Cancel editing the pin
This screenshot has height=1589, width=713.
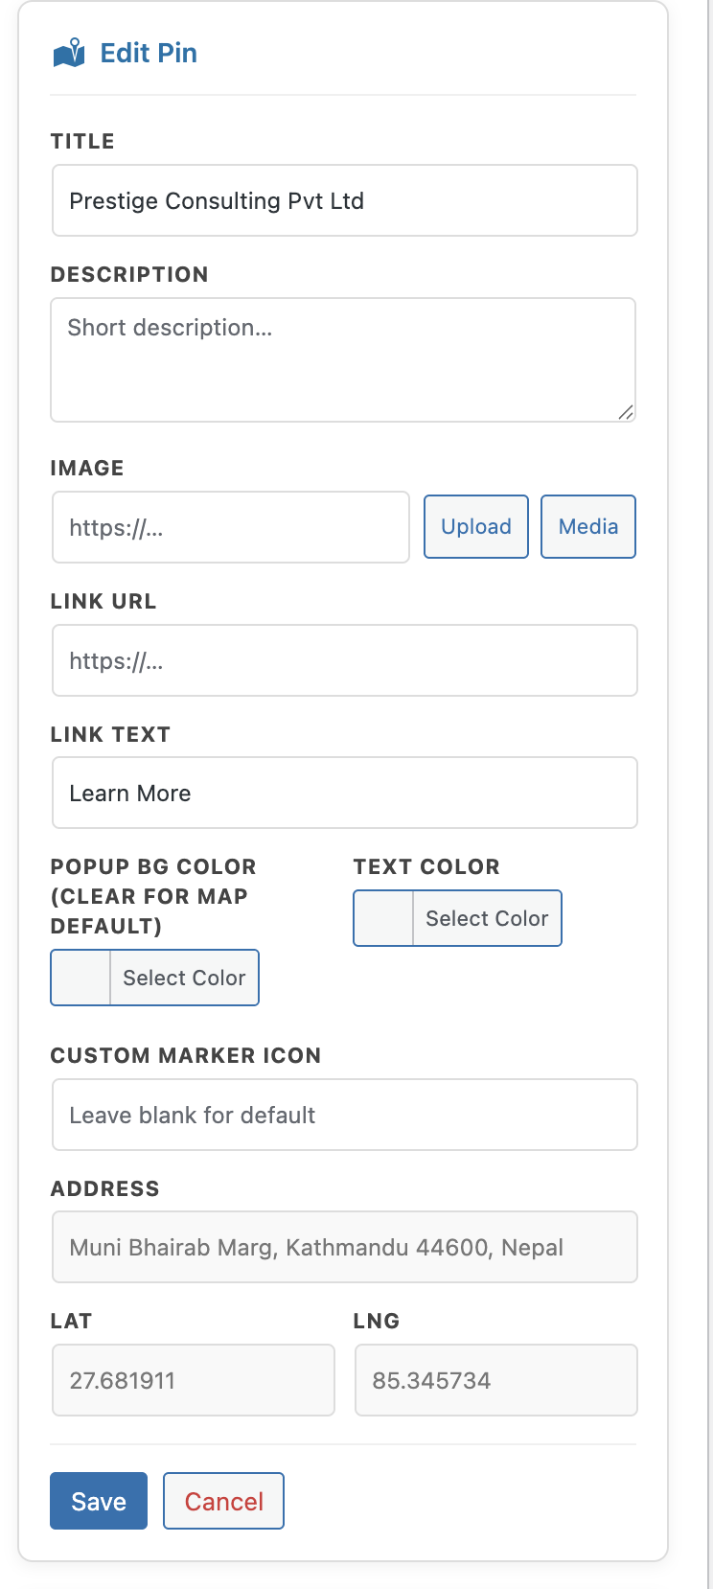pyautogui.click(x=223, y=1500)
